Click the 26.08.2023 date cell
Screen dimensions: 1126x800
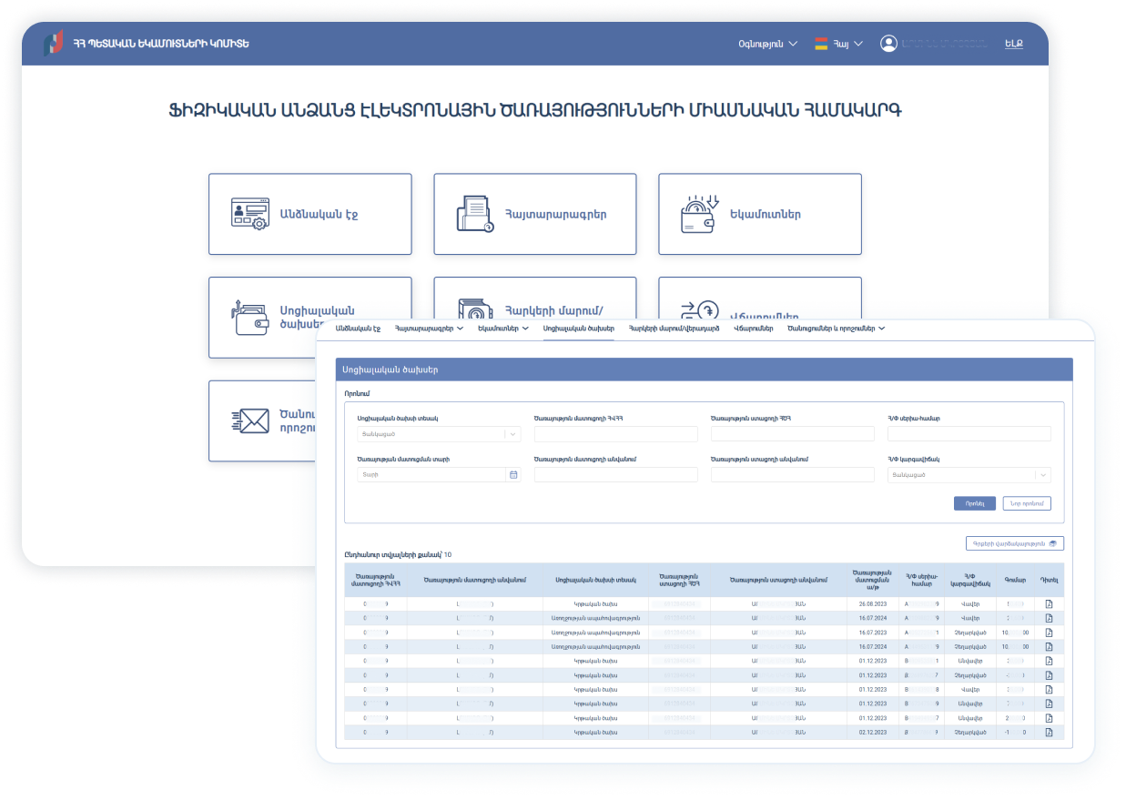point(872,603)
